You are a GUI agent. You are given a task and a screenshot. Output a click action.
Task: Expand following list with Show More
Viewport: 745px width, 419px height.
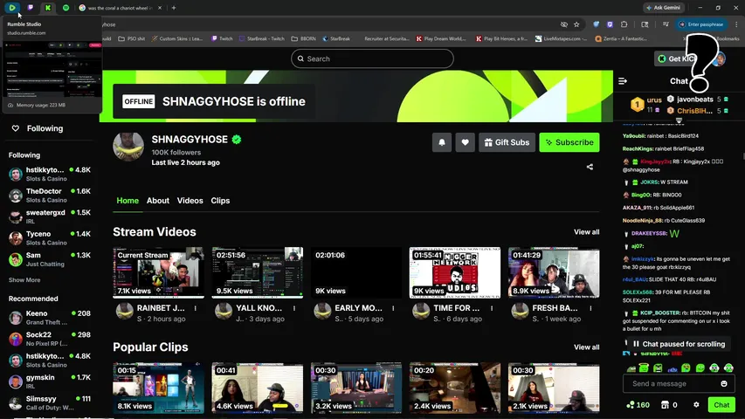click(24, 280)
